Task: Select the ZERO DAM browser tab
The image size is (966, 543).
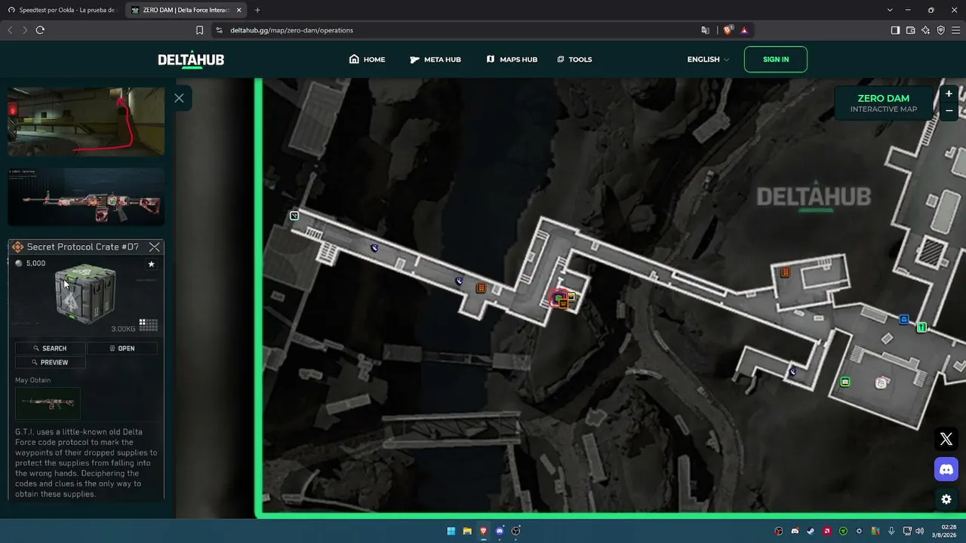Action: [180, 10]
